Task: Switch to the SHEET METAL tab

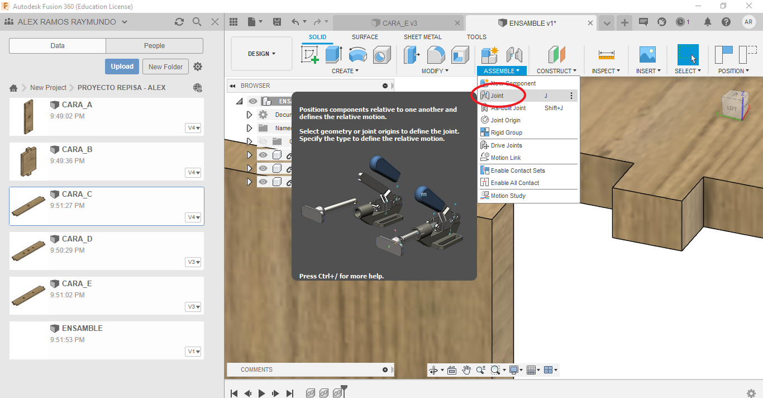Action: pos(423,37)
